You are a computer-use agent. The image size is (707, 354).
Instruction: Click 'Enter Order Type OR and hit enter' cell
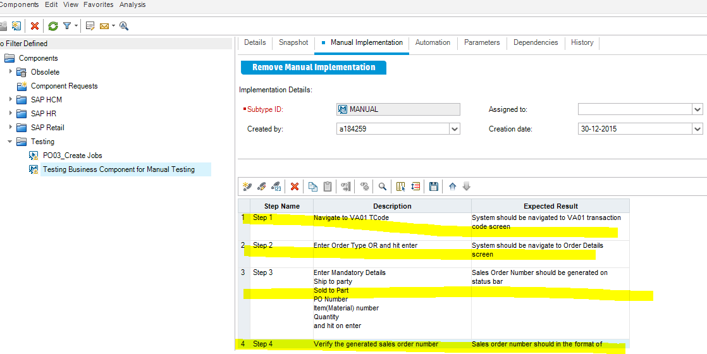392,254
